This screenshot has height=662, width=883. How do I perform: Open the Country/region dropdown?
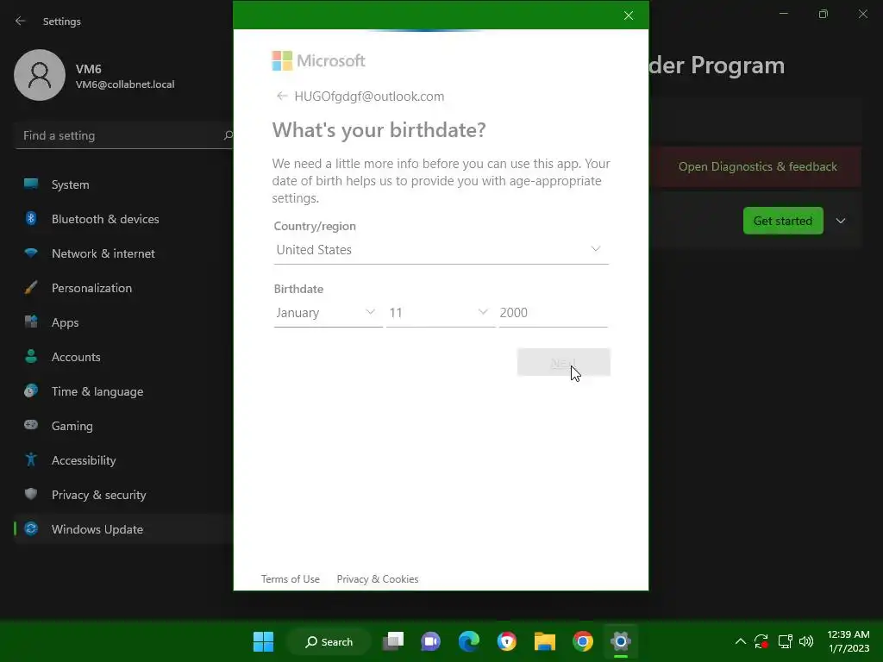441,250
